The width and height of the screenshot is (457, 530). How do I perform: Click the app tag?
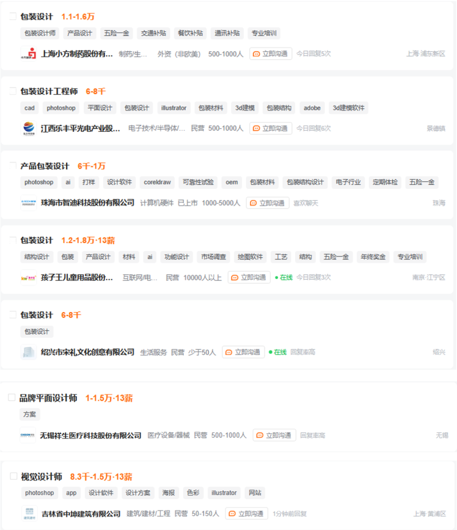coord(71,493)
